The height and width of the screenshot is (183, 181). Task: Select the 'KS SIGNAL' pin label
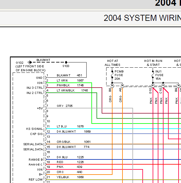pos(34,129)
